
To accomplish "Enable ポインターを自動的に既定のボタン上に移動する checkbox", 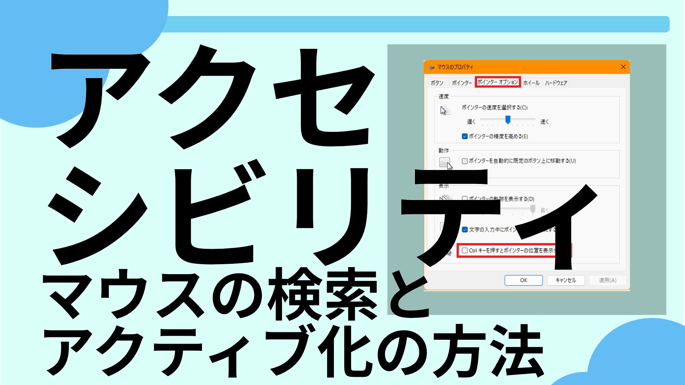I will point(465,161).
